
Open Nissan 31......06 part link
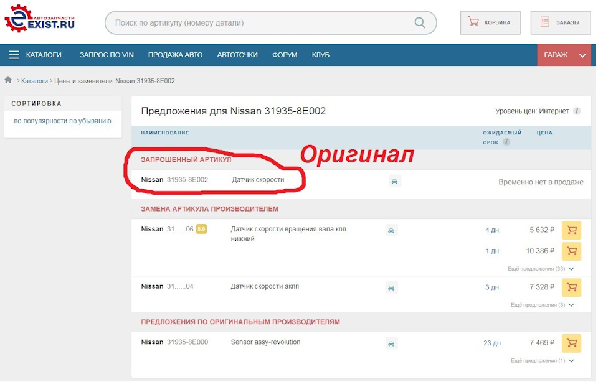click(x=168, y=229)
